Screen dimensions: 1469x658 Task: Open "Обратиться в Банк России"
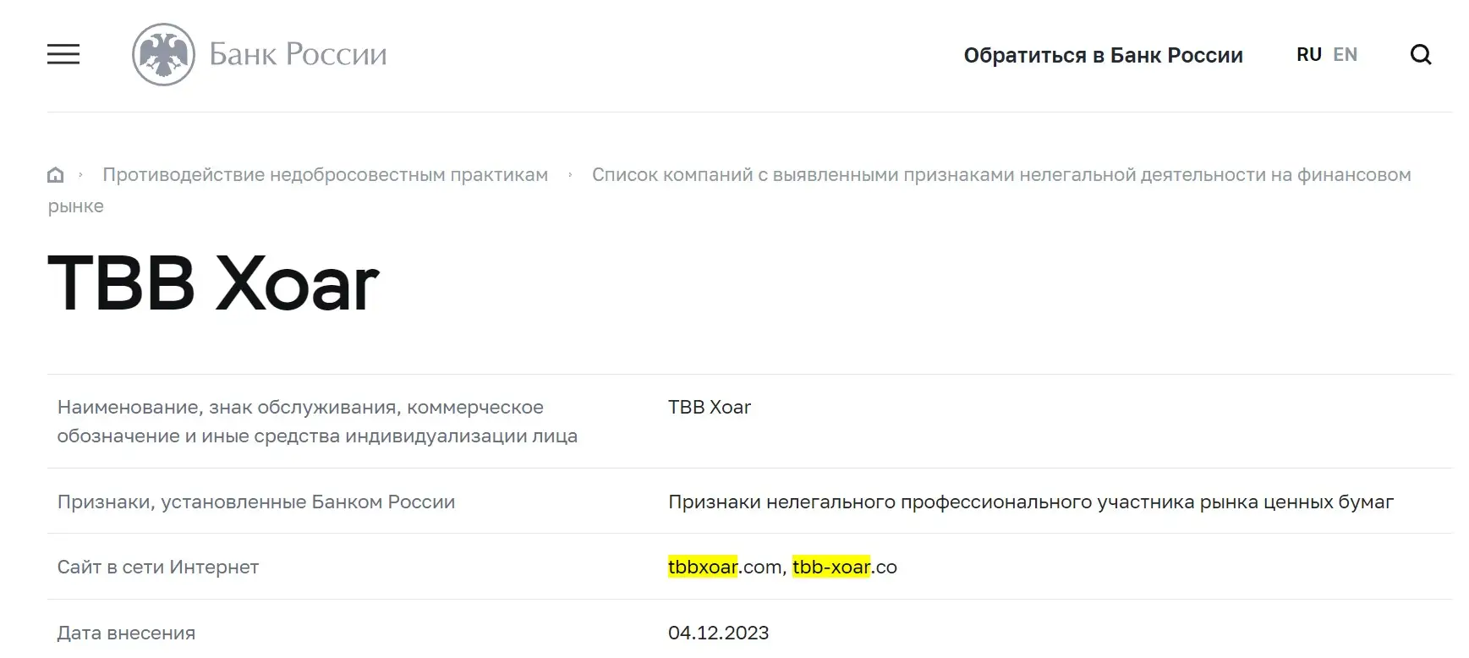[1104, 54]
